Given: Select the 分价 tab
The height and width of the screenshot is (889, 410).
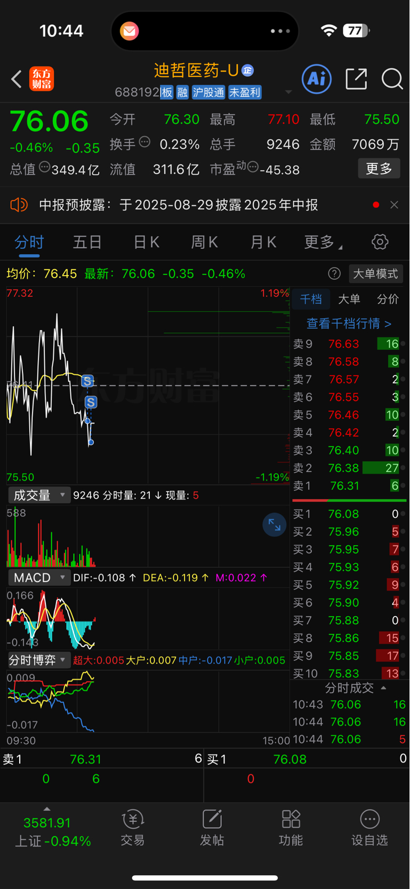Looking at the screenshot, I should click(388, 299).
